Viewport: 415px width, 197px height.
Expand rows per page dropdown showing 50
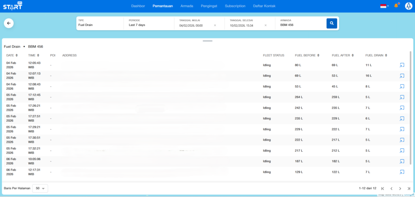40,189
